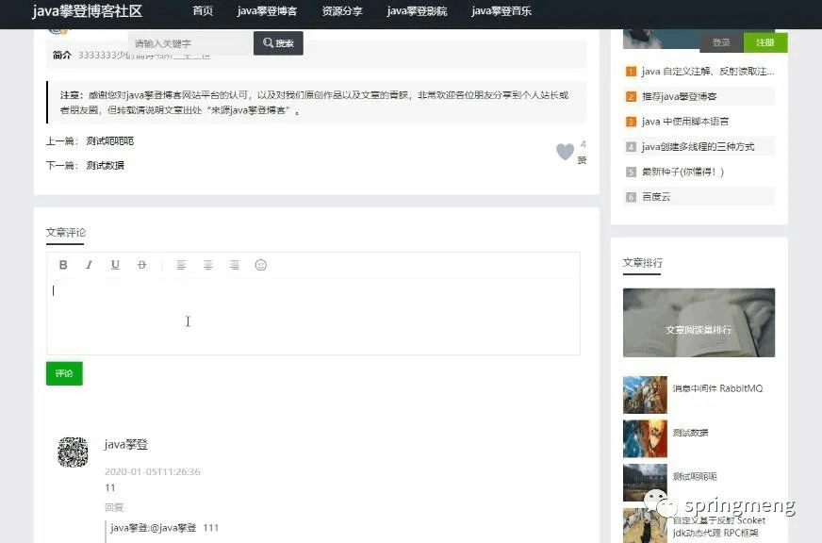The image size is (822, 543).
Task: Apply italic formatting in comment editor
Action: pyautogui.click(x=90, y=265)
